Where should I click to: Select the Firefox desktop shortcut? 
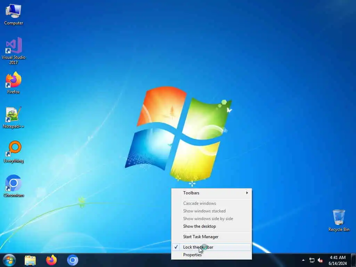coord(14,83)
